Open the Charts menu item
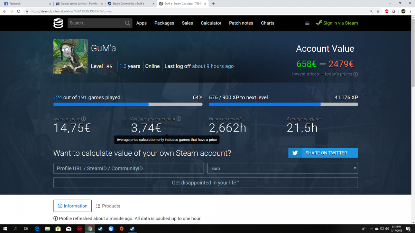Viewport: 415px width, 233px height. click(268, 23)
